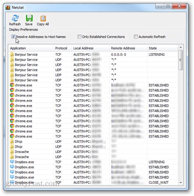Sort by the State column header
194x196 pixels.
coord(162,48)
